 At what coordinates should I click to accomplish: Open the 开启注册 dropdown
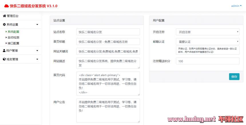[207, 32]
